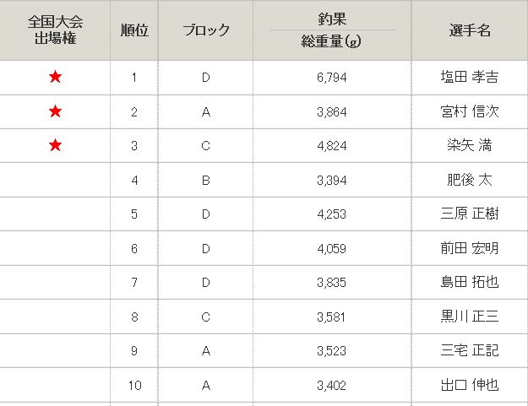Image resolution: width=528 pixels, height=406 pixels.
Task: Click the 釣果 総重量(g) header
Action: 332,30
